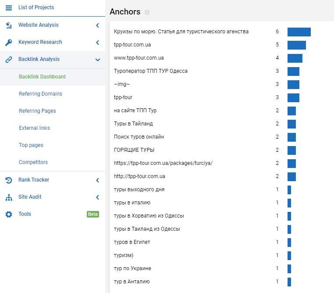Expand Keyword Research section chevron
The width and height of the screenshot is (334, 293).
pos(98,43)
